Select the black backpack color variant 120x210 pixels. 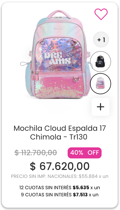coord(101,62)
